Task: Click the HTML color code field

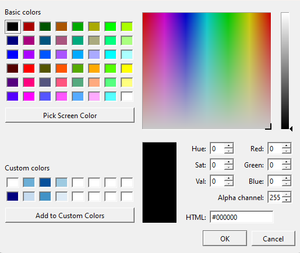Action: coord(241,217)
